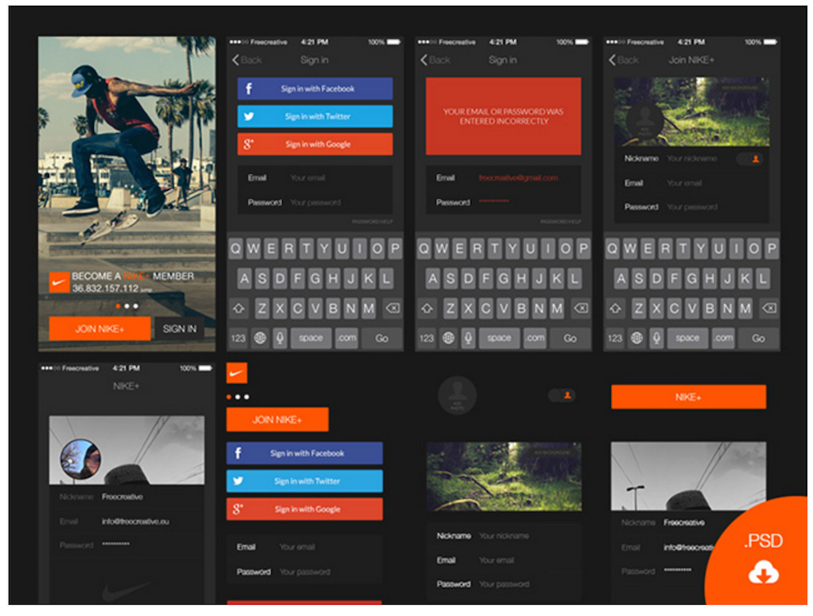Image resolution: width=813 pixels, height=616 pixels.
Task: Toggle the standalone switch beside the avatar placeholder
Action: point(563,395)
